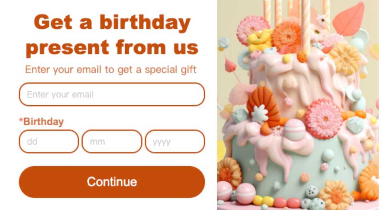Image resolution: width=382 pixels, height=210 pixels.
Task: Click the 'Enter your email to get a special gift' subtitle
Action: 111,70
